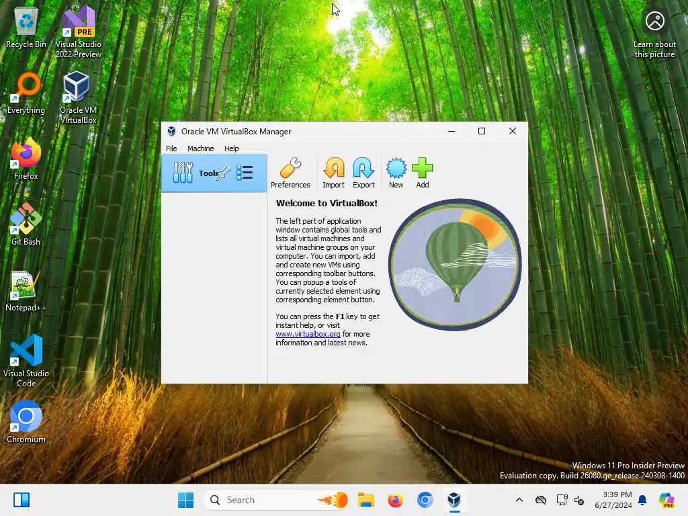This screenshot has width=688, height=516.
Task: Open the Machine menu
Action: (200, 148)
